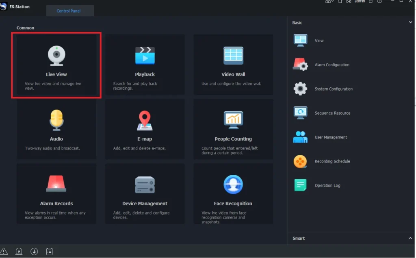Open User Management from the sidebar
The height and width of the screenshot is (258, 416).
tap(331, 137)
